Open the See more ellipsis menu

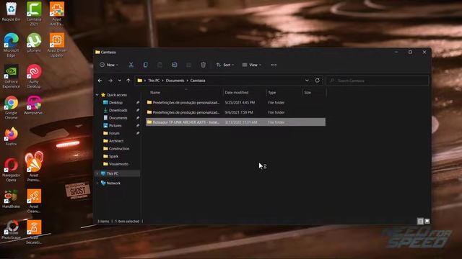click(274, 65)
